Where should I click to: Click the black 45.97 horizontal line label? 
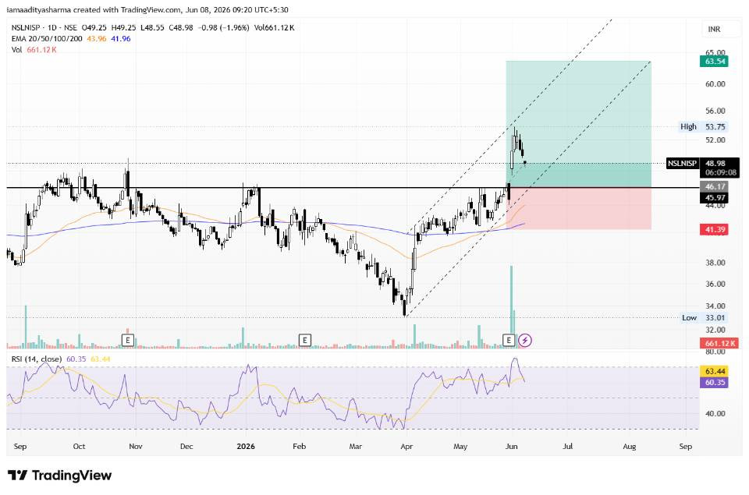point(715,198)
